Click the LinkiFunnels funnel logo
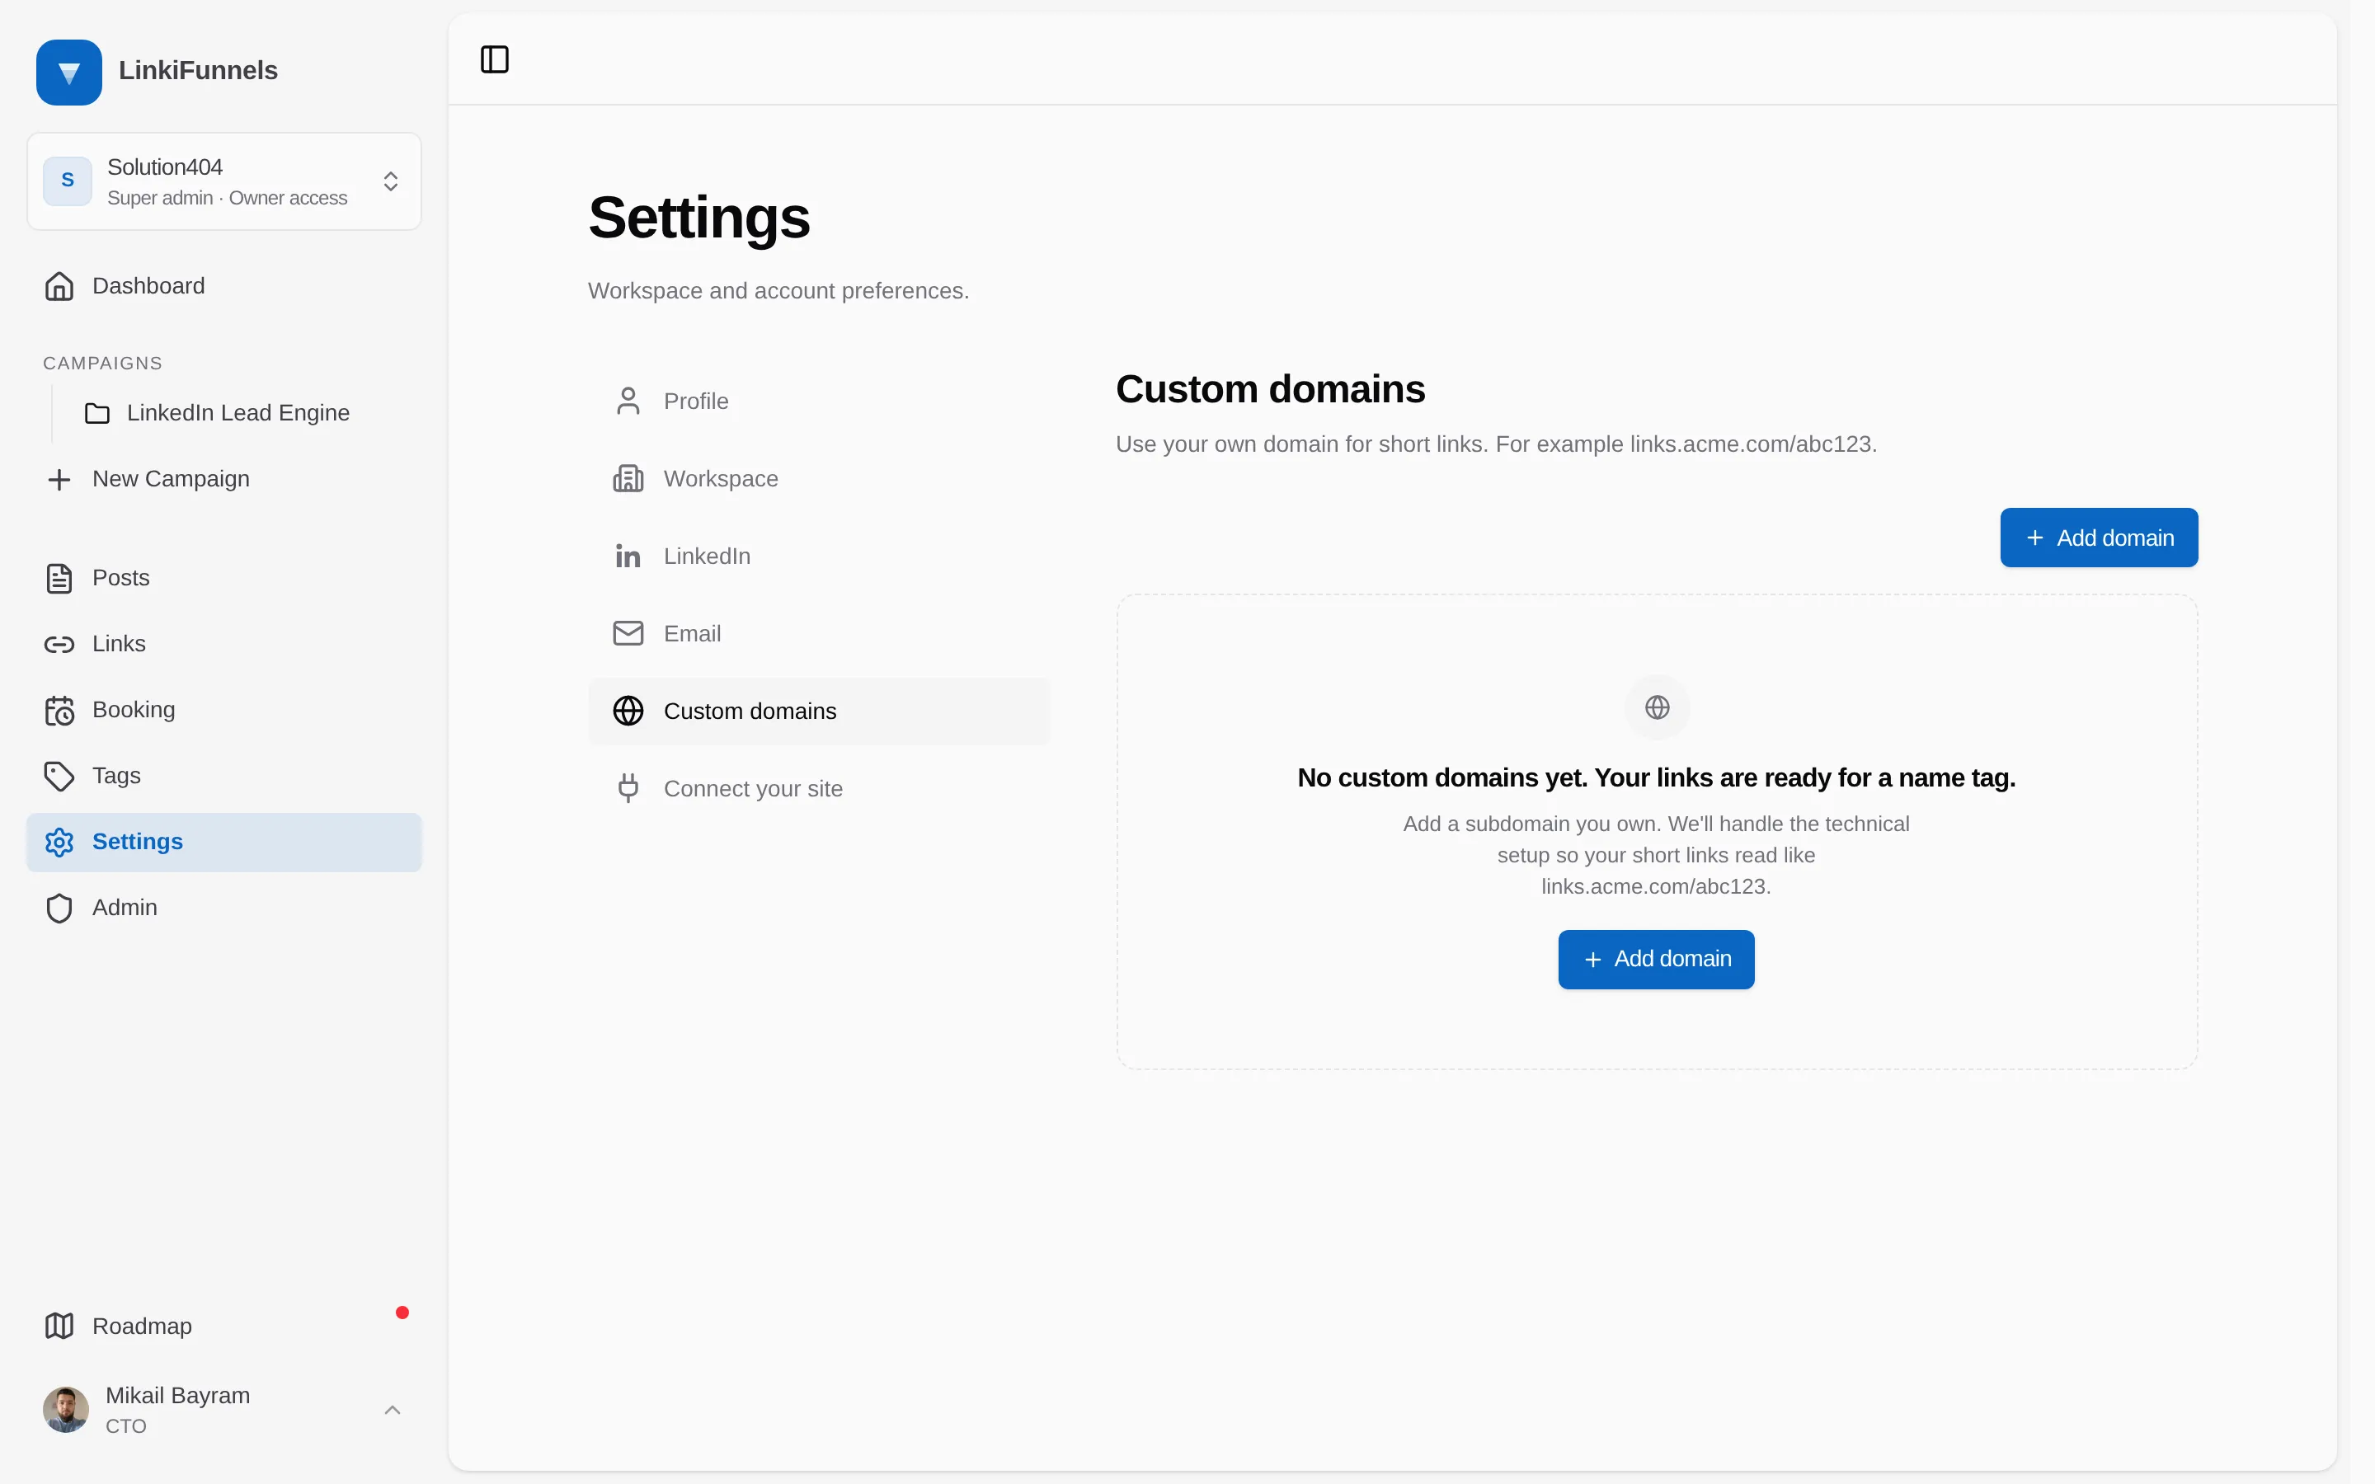2375x1484 pixels. (x=68, y=72)
